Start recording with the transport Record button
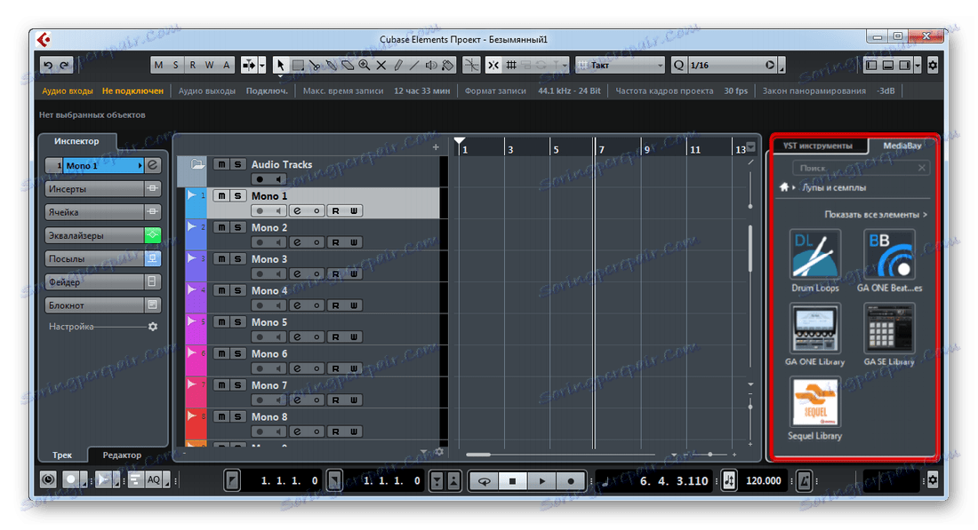Screen dimensions: 978x530 point(571,481)
